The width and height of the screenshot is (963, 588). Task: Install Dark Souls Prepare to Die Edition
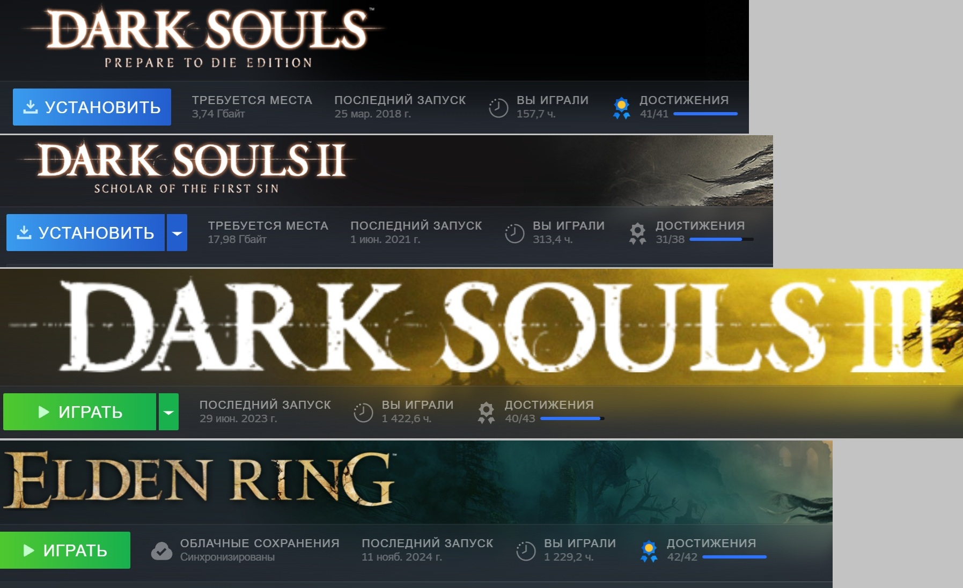[92, 107]
